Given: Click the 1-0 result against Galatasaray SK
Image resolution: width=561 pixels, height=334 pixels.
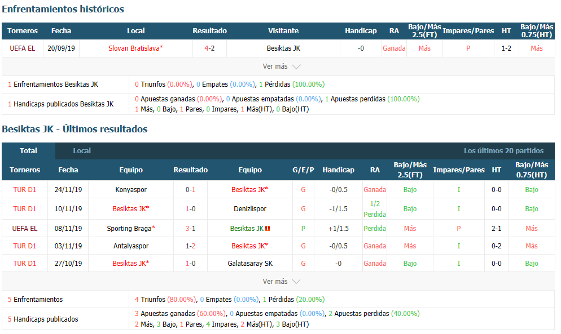Looking at the screenshot, I should pyautogui.click(x=190, y=263).
